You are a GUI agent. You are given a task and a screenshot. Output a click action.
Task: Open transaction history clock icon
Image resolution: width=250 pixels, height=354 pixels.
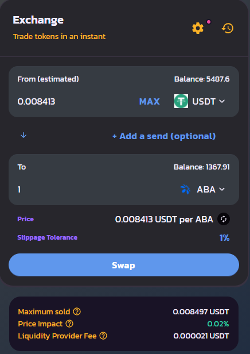coord(228,28)
